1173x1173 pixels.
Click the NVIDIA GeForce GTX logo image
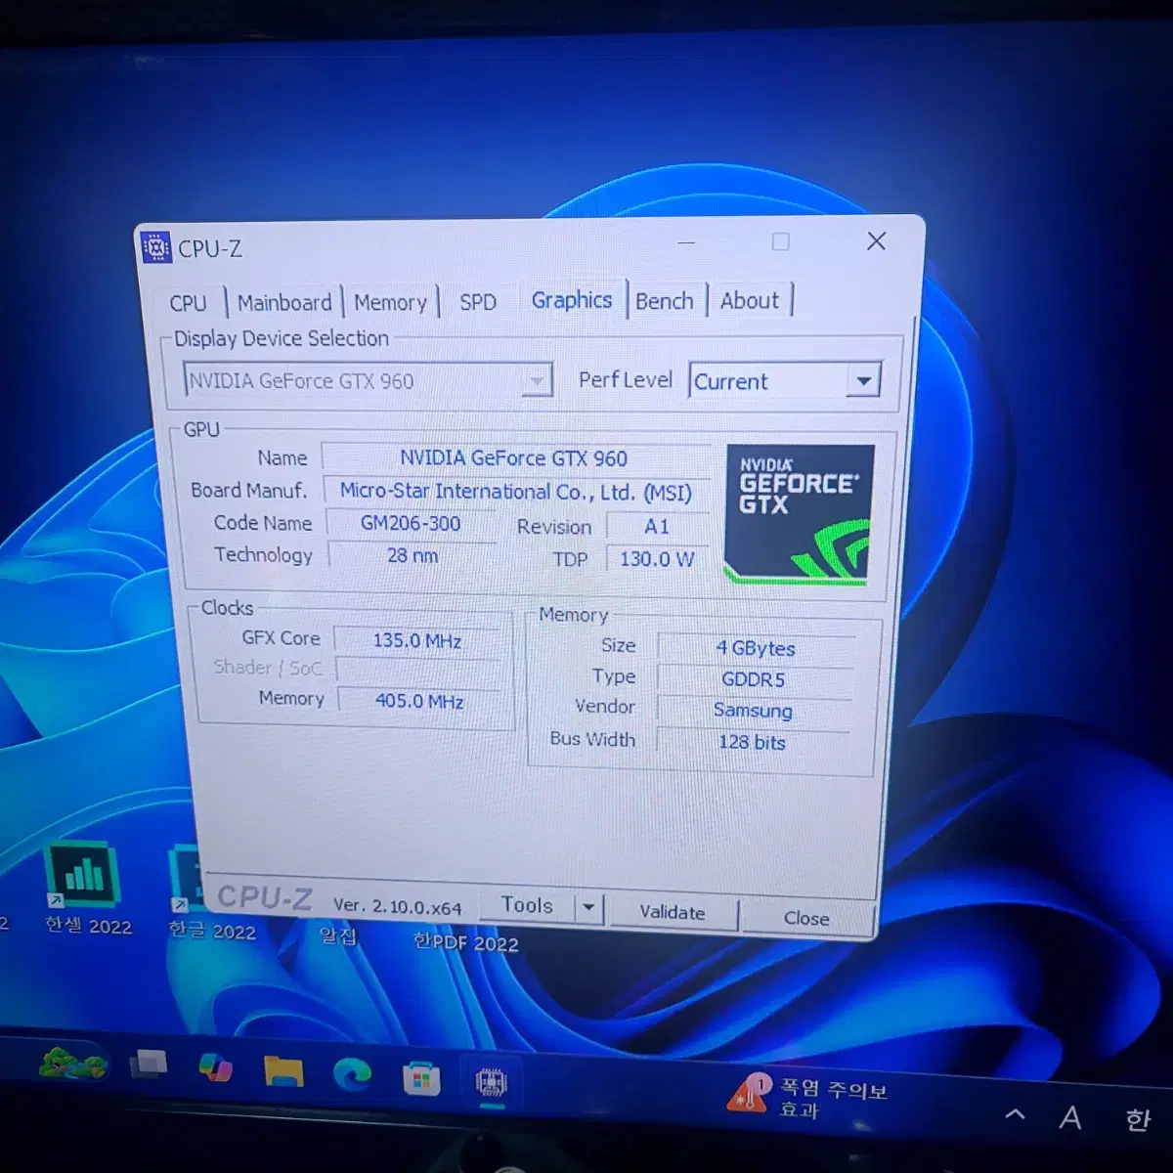tap(799, 513)
